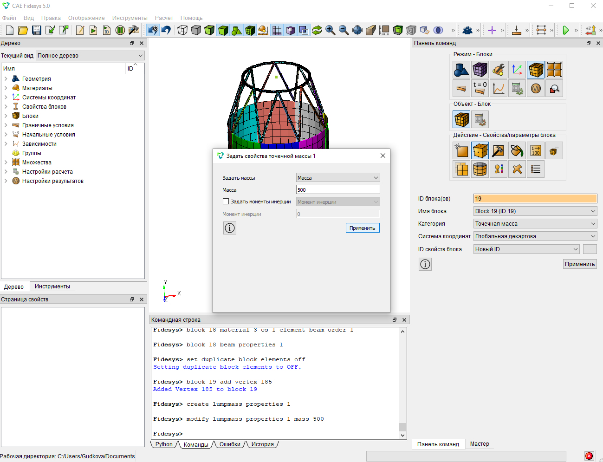Switch to the Мастер tab
Image resolution: width=603 pixels, height=462 pixels.
point(480,444)
